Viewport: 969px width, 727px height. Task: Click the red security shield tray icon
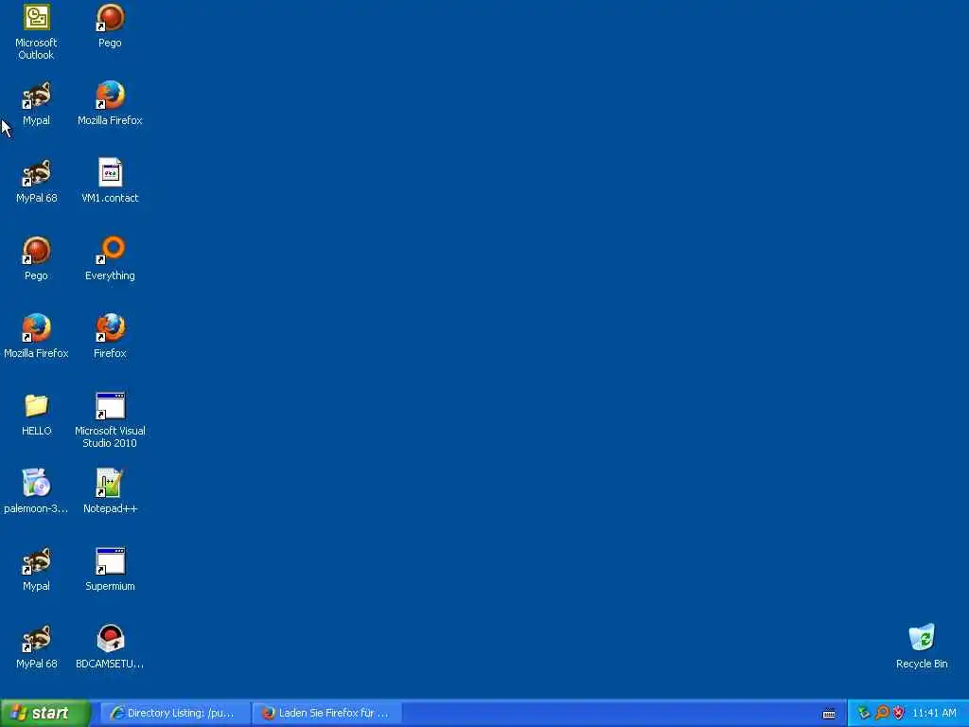click(x=899, y=713)
